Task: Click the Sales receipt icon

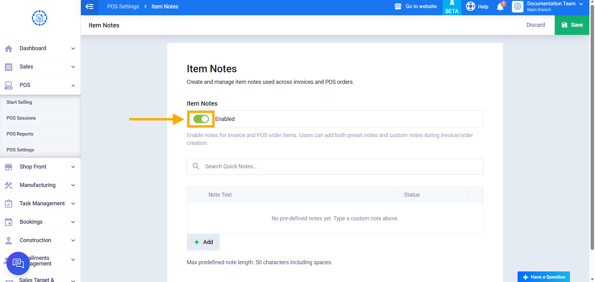Action: (9, 67)
